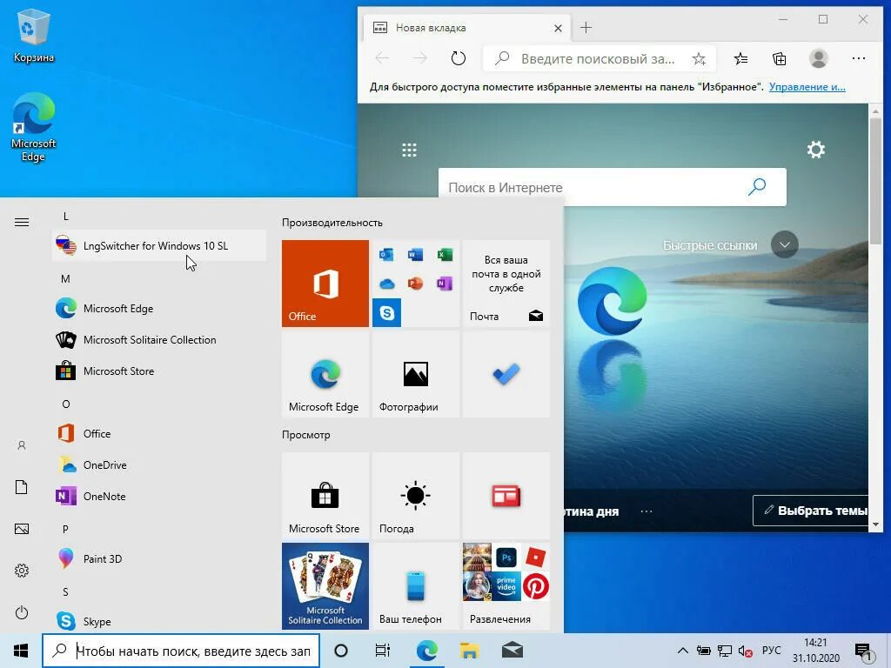Focus the Edge address bar
Image resolution: width=891 pixels, height=668 pixels.
(x=598, y=58)
